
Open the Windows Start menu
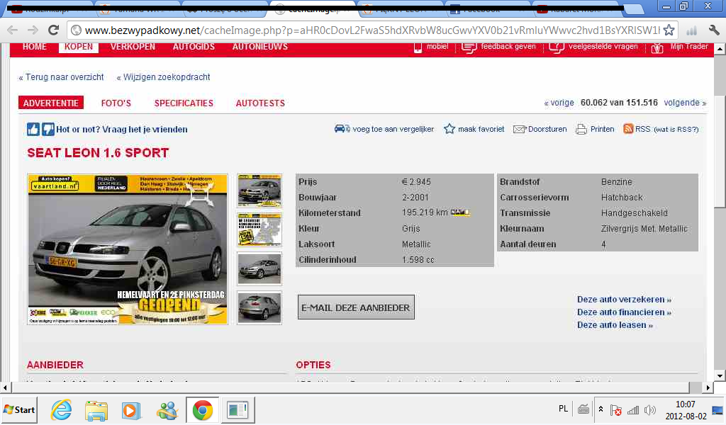[19, 409]
